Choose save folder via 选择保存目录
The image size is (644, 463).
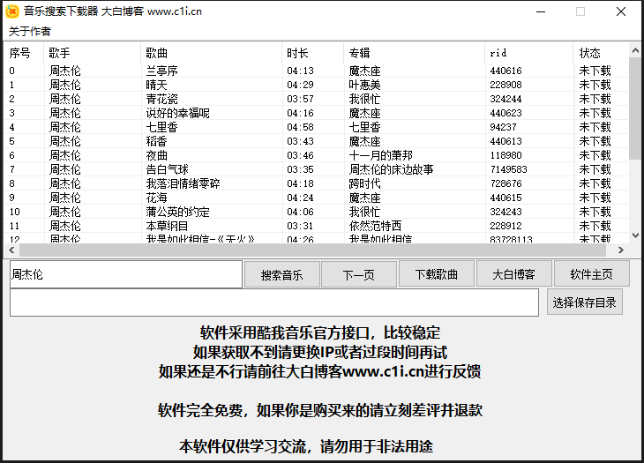[584, 302]
